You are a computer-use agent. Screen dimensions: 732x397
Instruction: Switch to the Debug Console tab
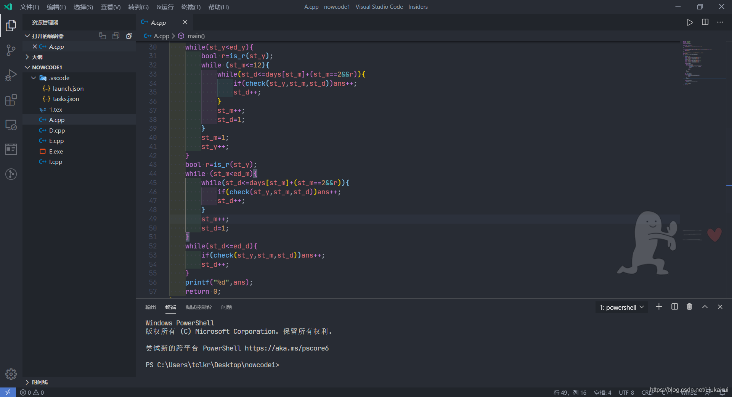[x=199, y=307]
